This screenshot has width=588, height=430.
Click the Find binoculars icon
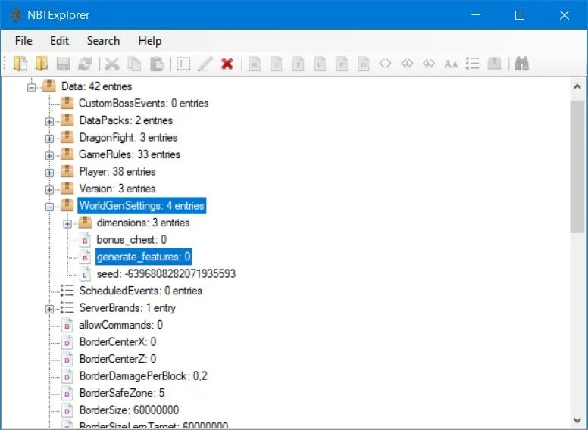click(x=521, y=64)
